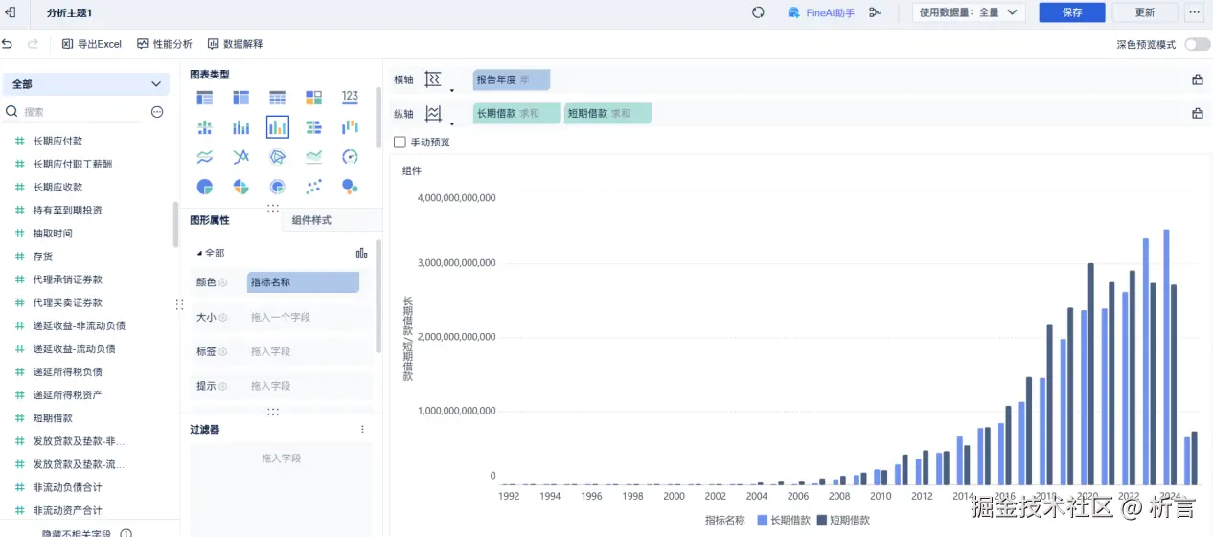Select the color block treemap chart type

313,98
